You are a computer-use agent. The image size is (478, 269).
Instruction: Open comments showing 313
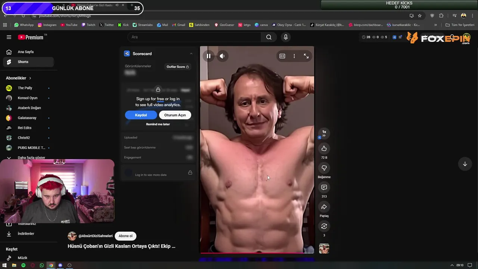click(x=324, y=187)
